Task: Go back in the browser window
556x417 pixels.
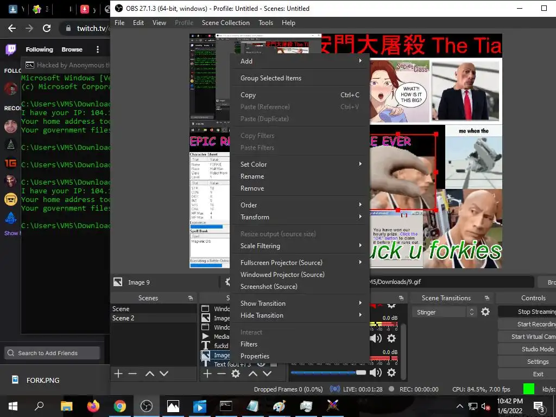Action: pyautogui.click(x=12, y=28)
